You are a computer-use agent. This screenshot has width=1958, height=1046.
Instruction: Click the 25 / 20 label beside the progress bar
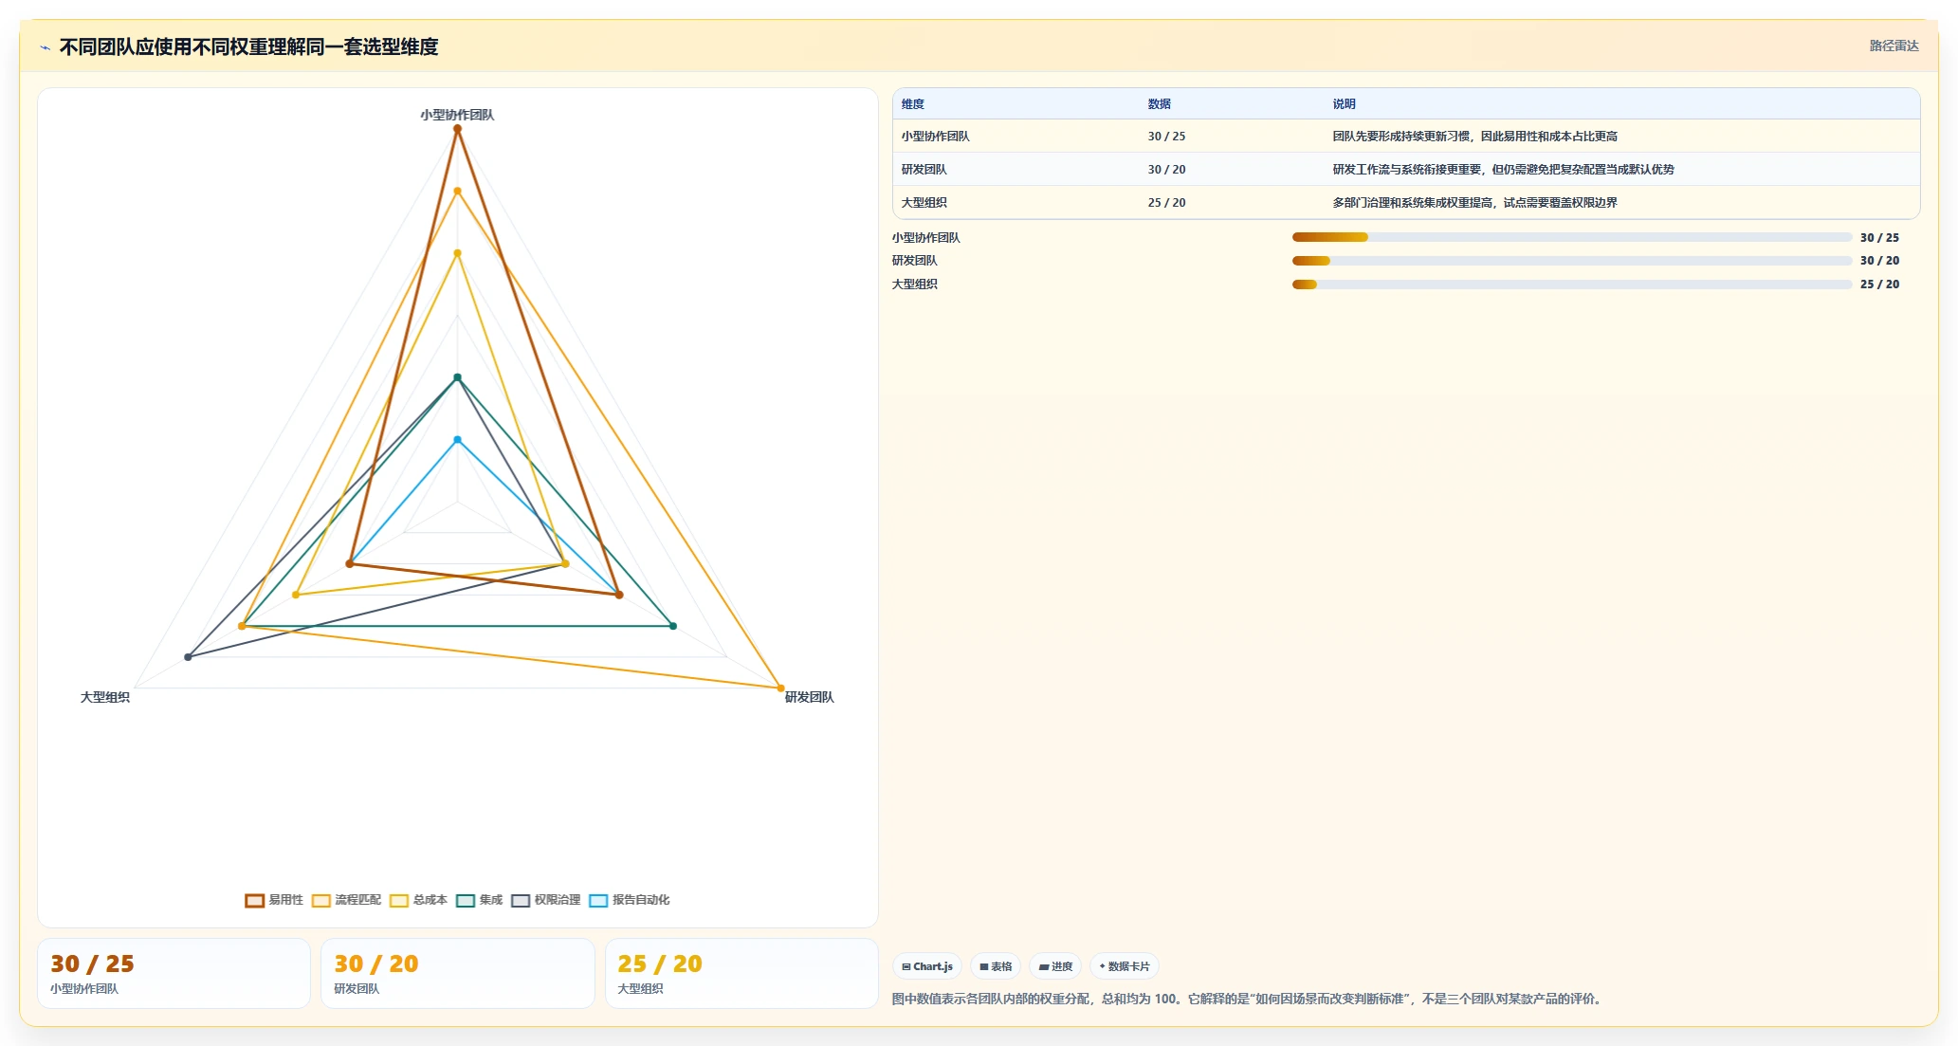(1879, 284)
